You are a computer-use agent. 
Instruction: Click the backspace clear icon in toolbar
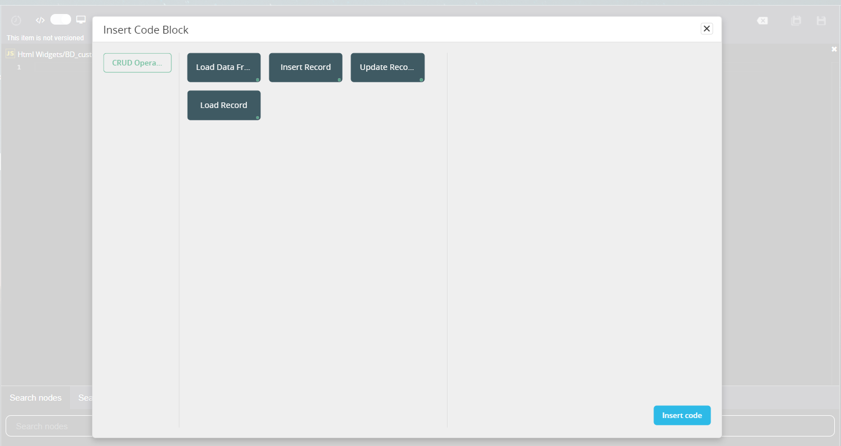pyautogui.click(x=762, y=21)
